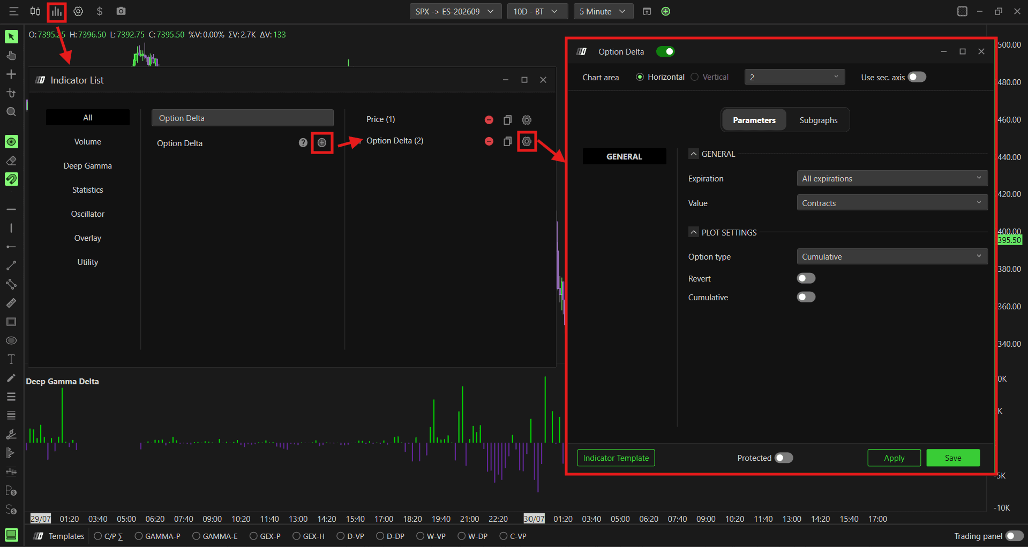The width and height of the screenshot is (1028, 547).
Task: Toggle the Option Delta enabled switch
Action: 666,51
